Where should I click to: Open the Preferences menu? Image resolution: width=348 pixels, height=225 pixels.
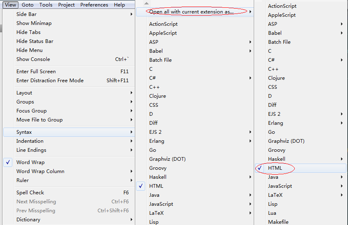point(94,4)
